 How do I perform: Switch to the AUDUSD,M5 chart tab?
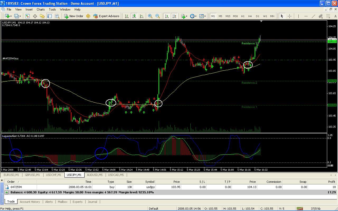[95, 175]
